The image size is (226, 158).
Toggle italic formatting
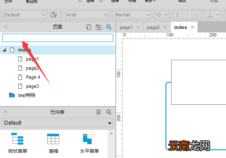(x=187, y=15)
